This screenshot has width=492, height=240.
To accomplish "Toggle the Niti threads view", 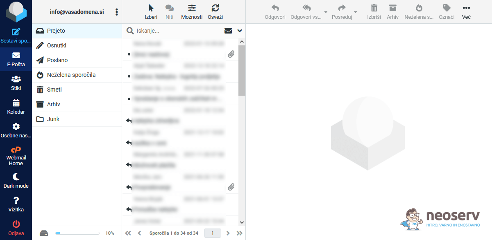I will [170, 8].
